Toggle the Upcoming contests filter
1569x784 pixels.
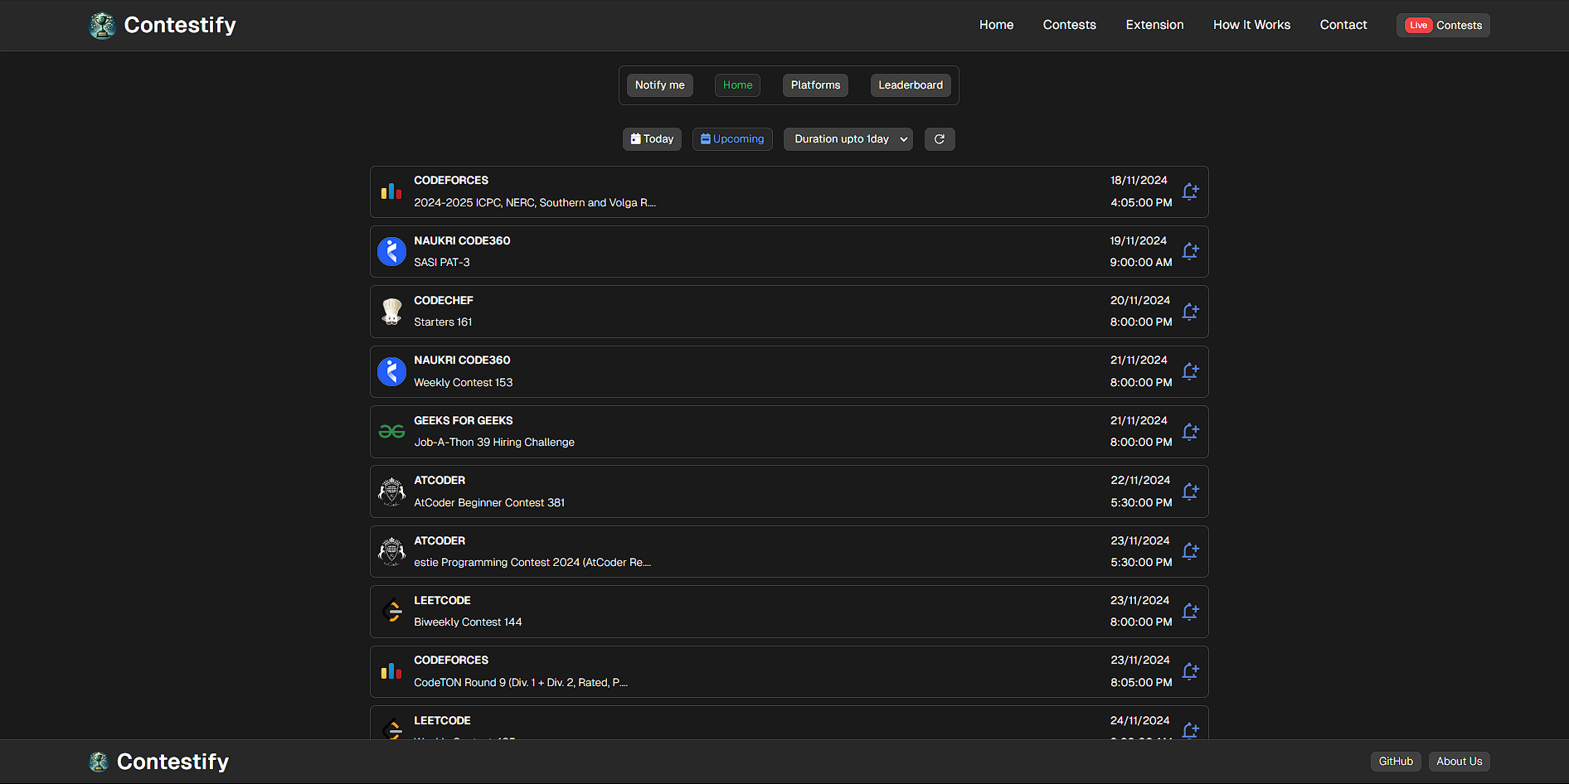click(732, 138)
